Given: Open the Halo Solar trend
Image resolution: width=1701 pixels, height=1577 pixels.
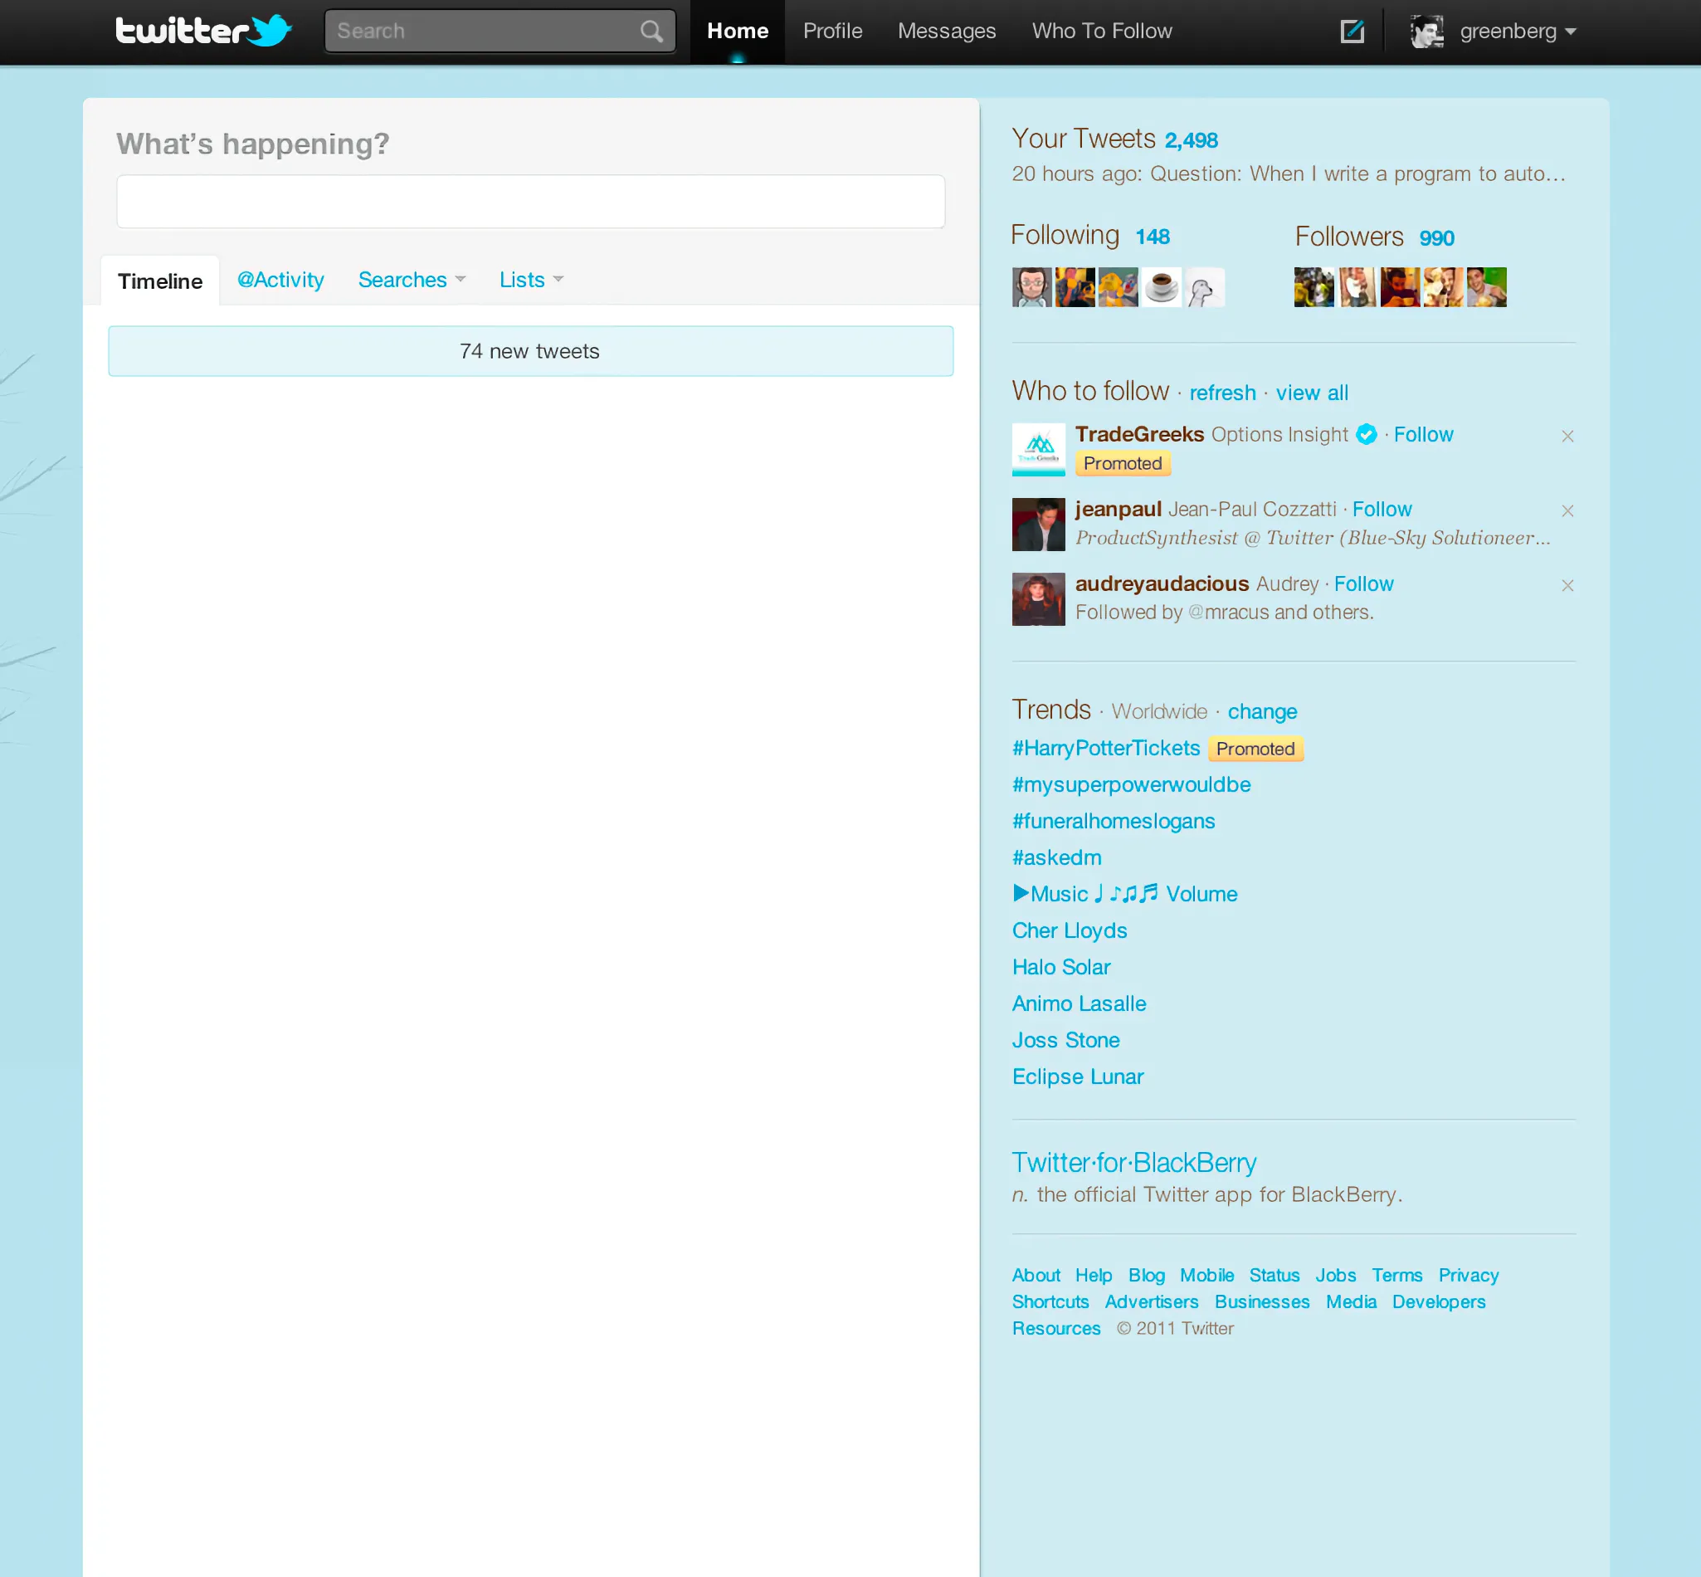Looking at the screenshot, I should pyautogui.click(x=1061, y=967).
